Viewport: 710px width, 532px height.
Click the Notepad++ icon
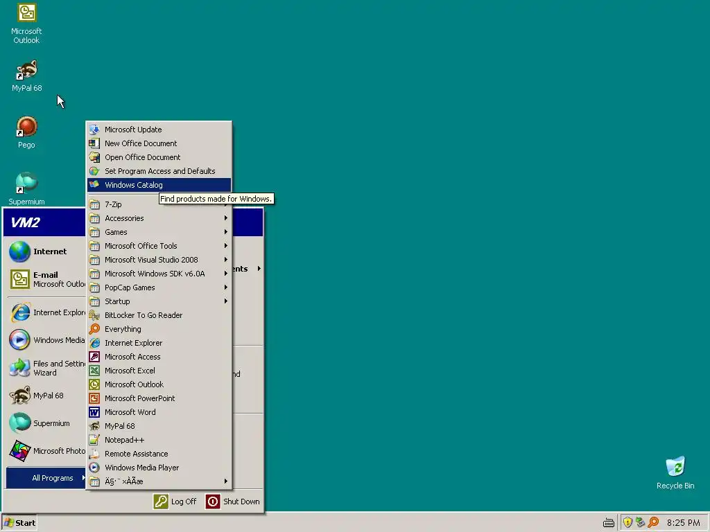click(x=94, y=440)
